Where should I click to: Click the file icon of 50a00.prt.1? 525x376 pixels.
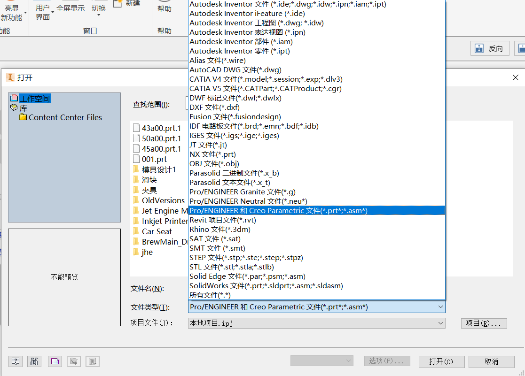tap(136, 138)
